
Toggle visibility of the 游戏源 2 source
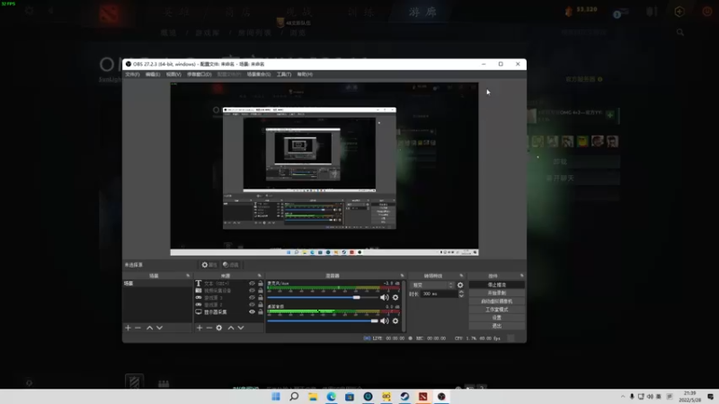252,304
